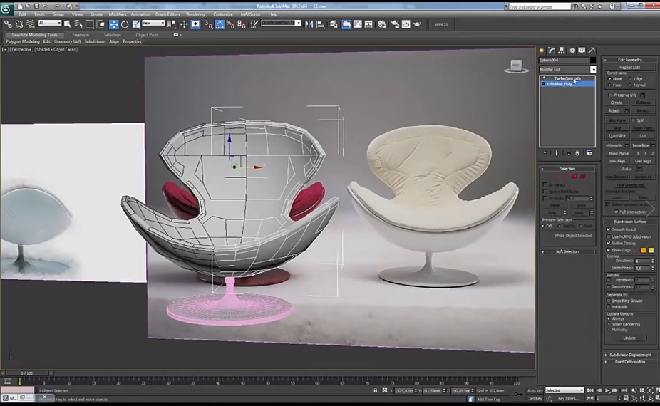Open the Graph Editors menu
This screenshot has height=406, width=660.
pos(167,14)
